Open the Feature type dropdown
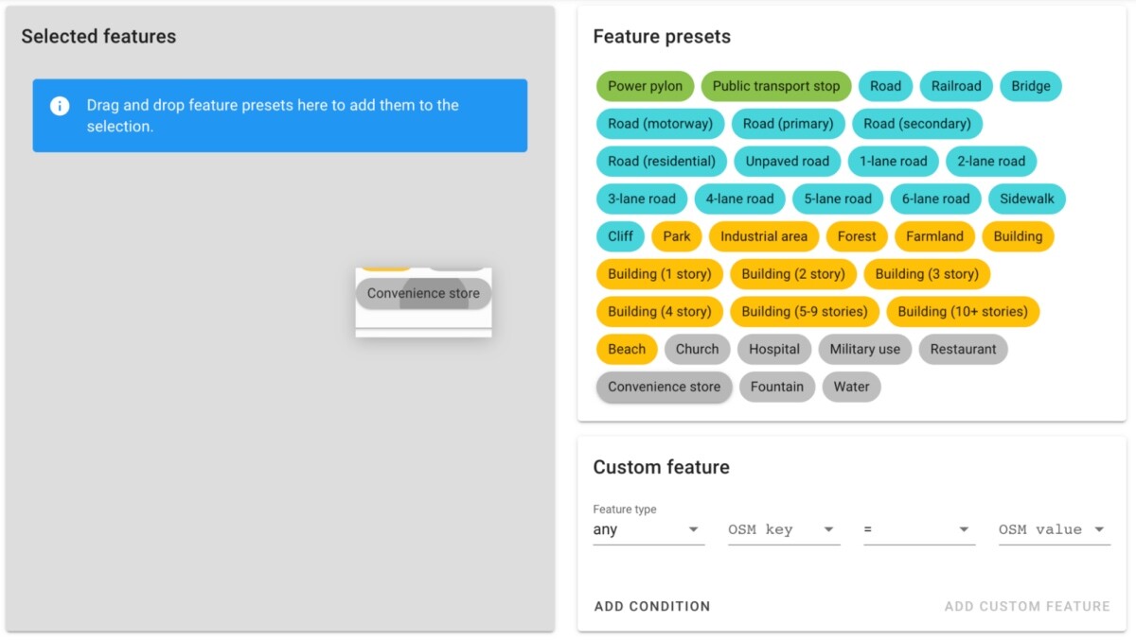 648,529
